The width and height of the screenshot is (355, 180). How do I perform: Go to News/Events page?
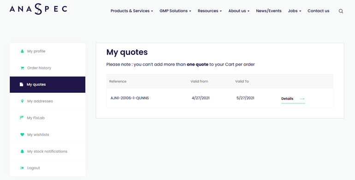[269, 11]
